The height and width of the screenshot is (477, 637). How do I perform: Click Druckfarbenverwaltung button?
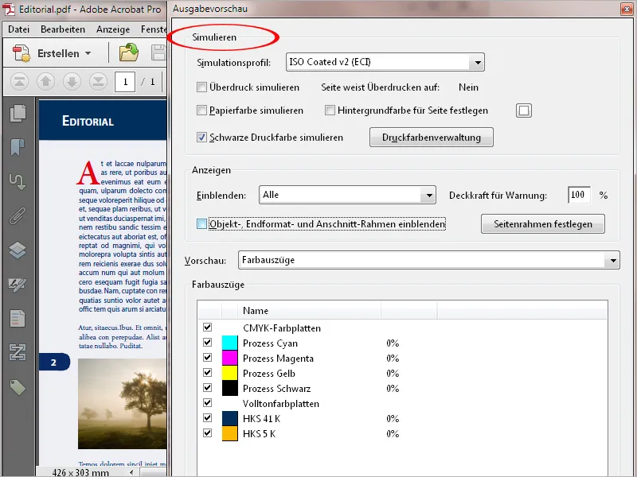click(x=432, y=138)
